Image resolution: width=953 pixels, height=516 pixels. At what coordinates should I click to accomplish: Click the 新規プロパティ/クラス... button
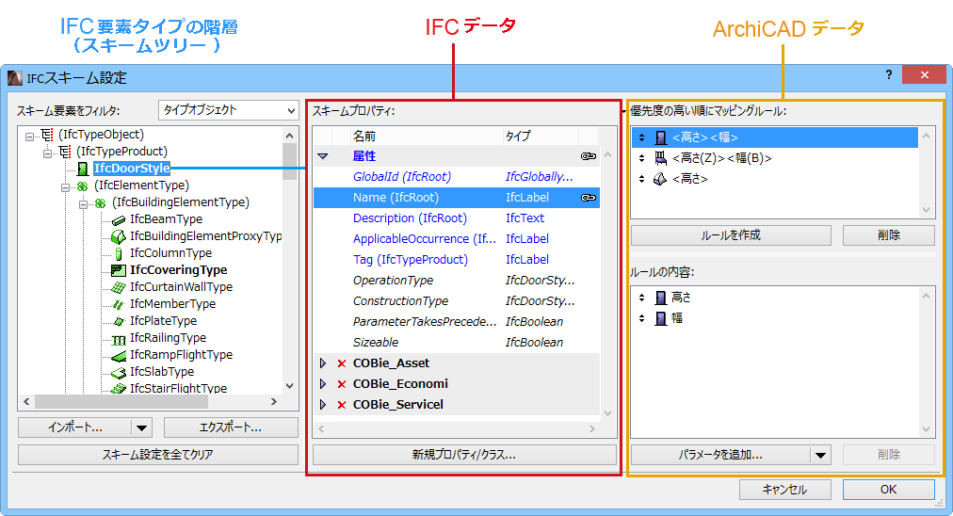tap(464, 455)
